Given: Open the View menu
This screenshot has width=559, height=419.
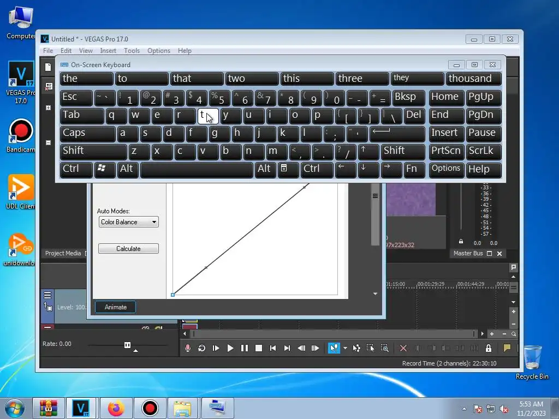Looking at the screenshot, I should [86, 51].
